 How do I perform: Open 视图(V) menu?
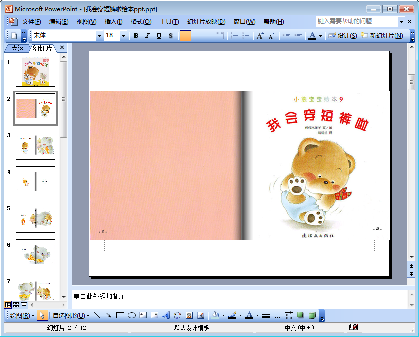(86, 22)
